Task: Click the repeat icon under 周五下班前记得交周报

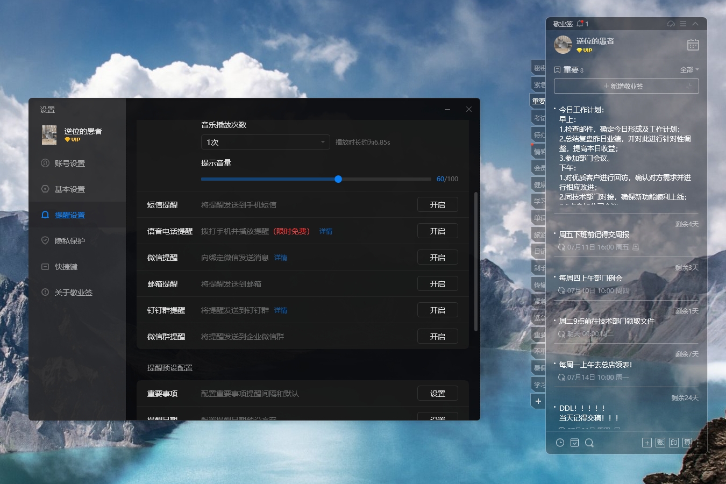Action: pyautogui.click(x=561, y=247)
